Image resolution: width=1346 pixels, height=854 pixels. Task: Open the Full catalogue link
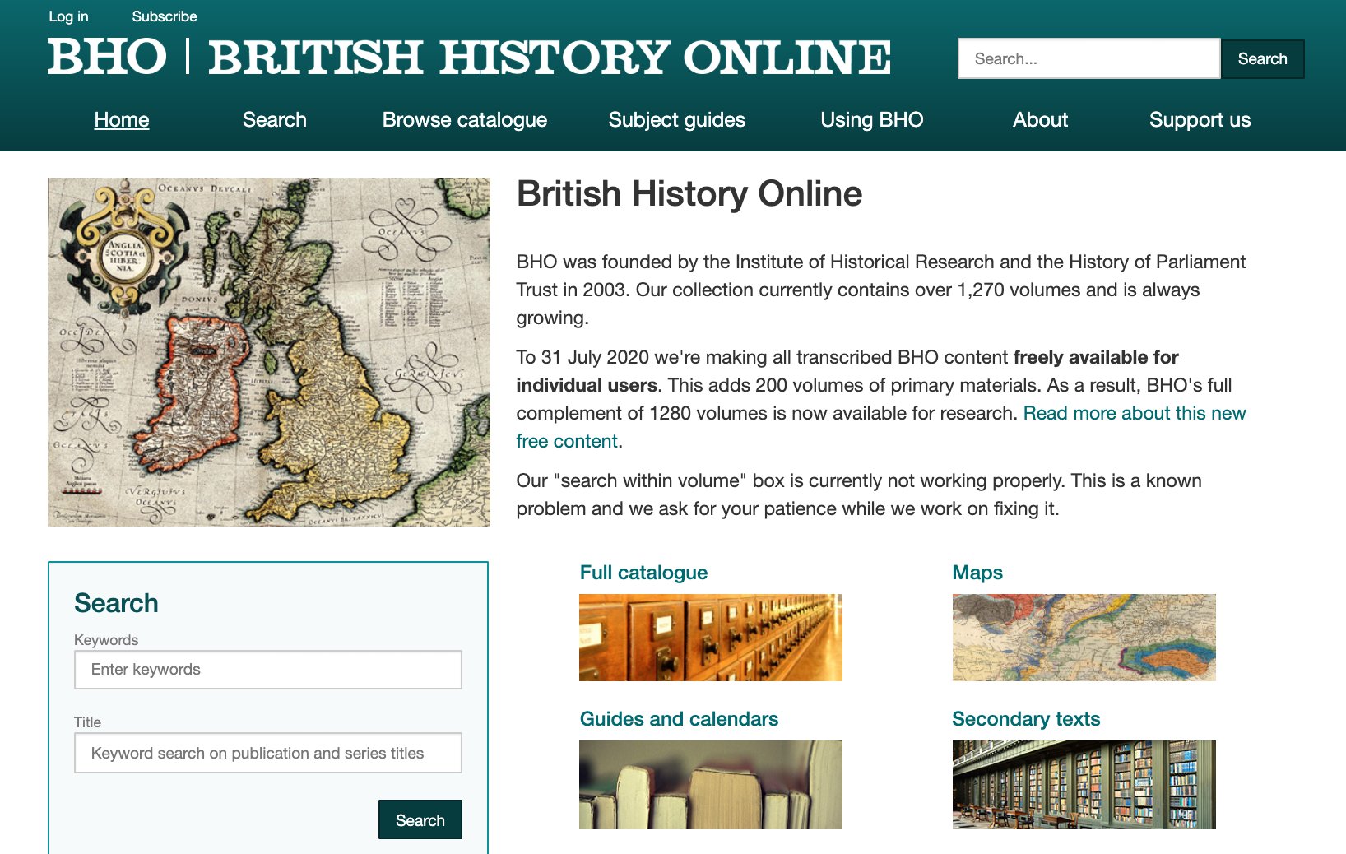click(643, 573)
